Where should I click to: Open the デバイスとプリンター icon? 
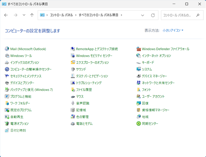pyautogui.click(x=7, y=83)
